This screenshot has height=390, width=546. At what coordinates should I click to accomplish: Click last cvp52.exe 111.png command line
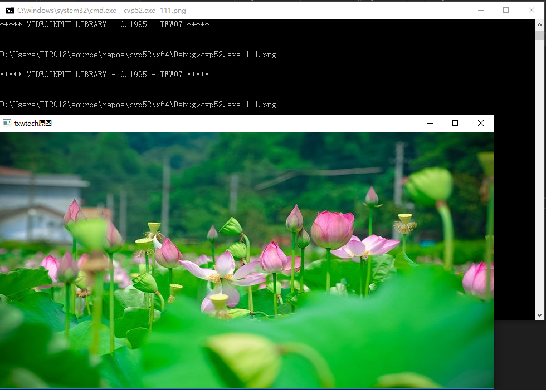click(x=138, y=105)
